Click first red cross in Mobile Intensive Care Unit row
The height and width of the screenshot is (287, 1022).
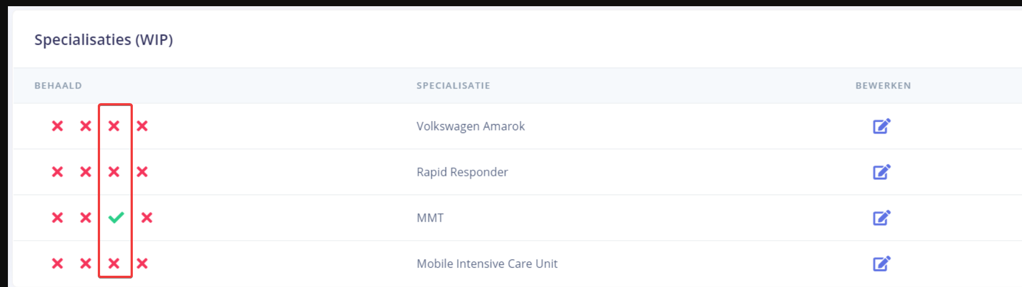[57, 263]
